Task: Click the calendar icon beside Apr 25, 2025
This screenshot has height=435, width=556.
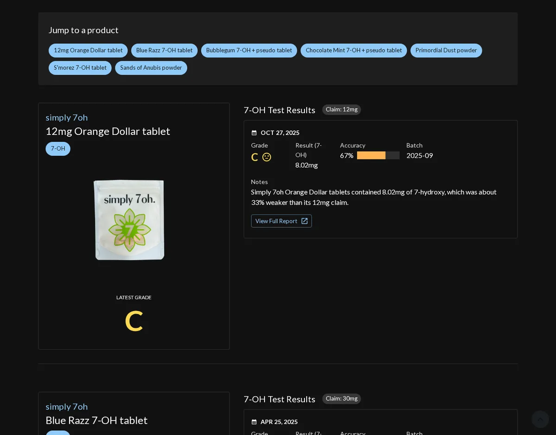Action: pyautogui.click(x=254, y=422)
